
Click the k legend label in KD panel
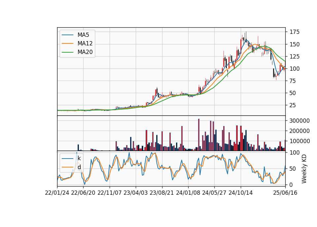[79, 158]
